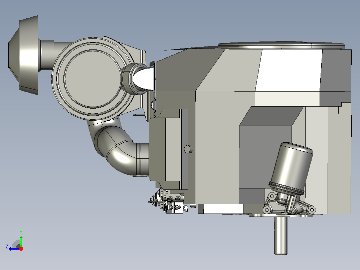Image resolution: width=360 pixels, height=270 pixels.
Task: Select the round air cleaner housing cover
Action: click(x=93, y=78)
